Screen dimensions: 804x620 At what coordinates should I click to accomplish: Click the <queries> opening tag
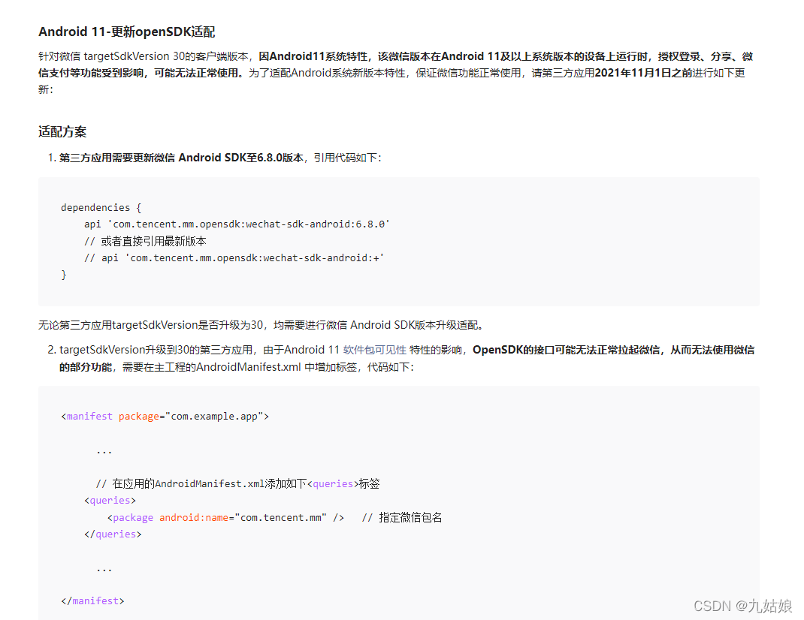[x=110, y=500]
